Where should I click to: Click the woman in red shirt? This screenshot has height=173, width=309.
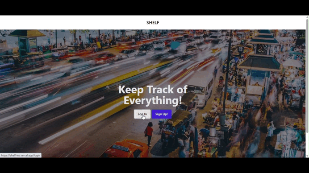149,134
